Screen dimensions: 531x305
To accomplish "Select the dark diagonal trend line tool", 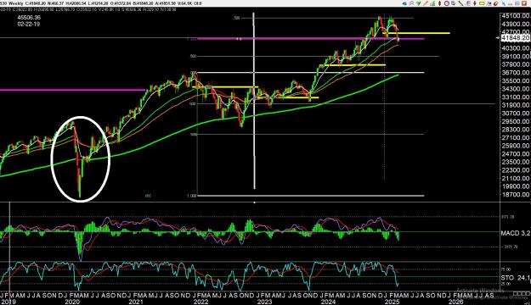I will [460, 3].
